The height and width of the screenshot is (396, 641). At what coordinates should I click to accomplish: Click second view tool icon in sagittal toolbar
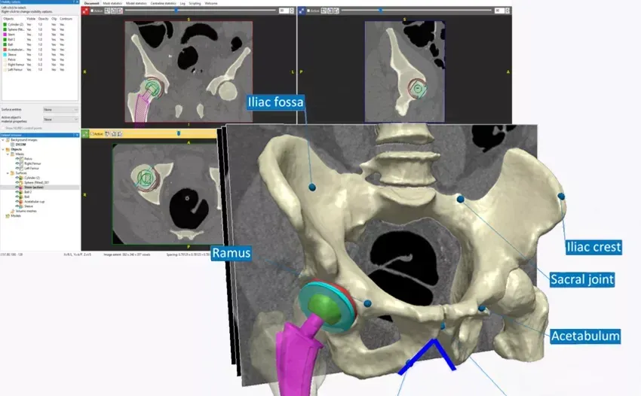[x=330, y=11]
